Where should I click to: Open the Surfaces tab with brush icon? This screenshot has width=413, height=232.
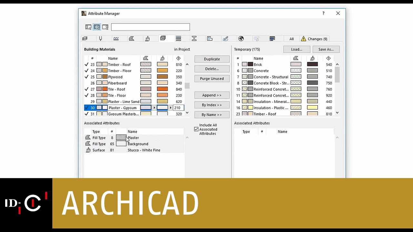click(147, 39)
